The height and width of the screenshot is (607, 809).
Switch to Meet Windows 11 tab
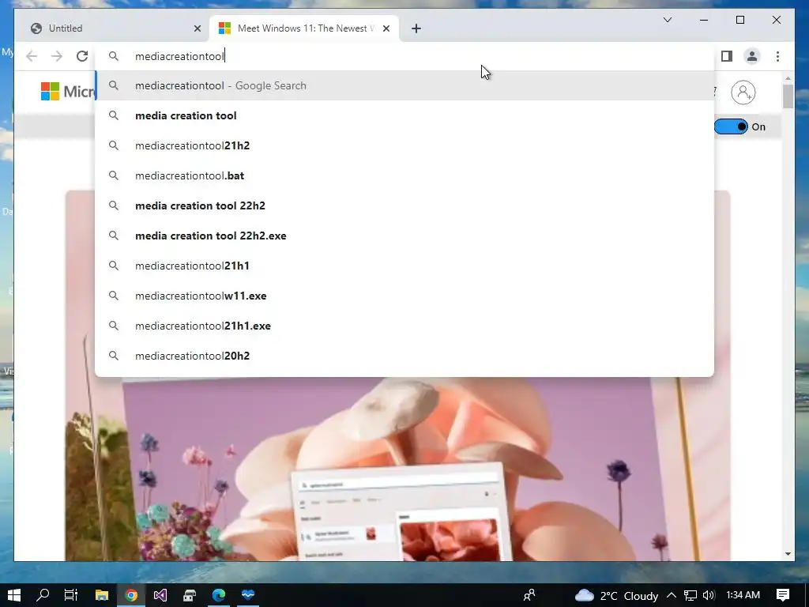[x=304, y=28]
